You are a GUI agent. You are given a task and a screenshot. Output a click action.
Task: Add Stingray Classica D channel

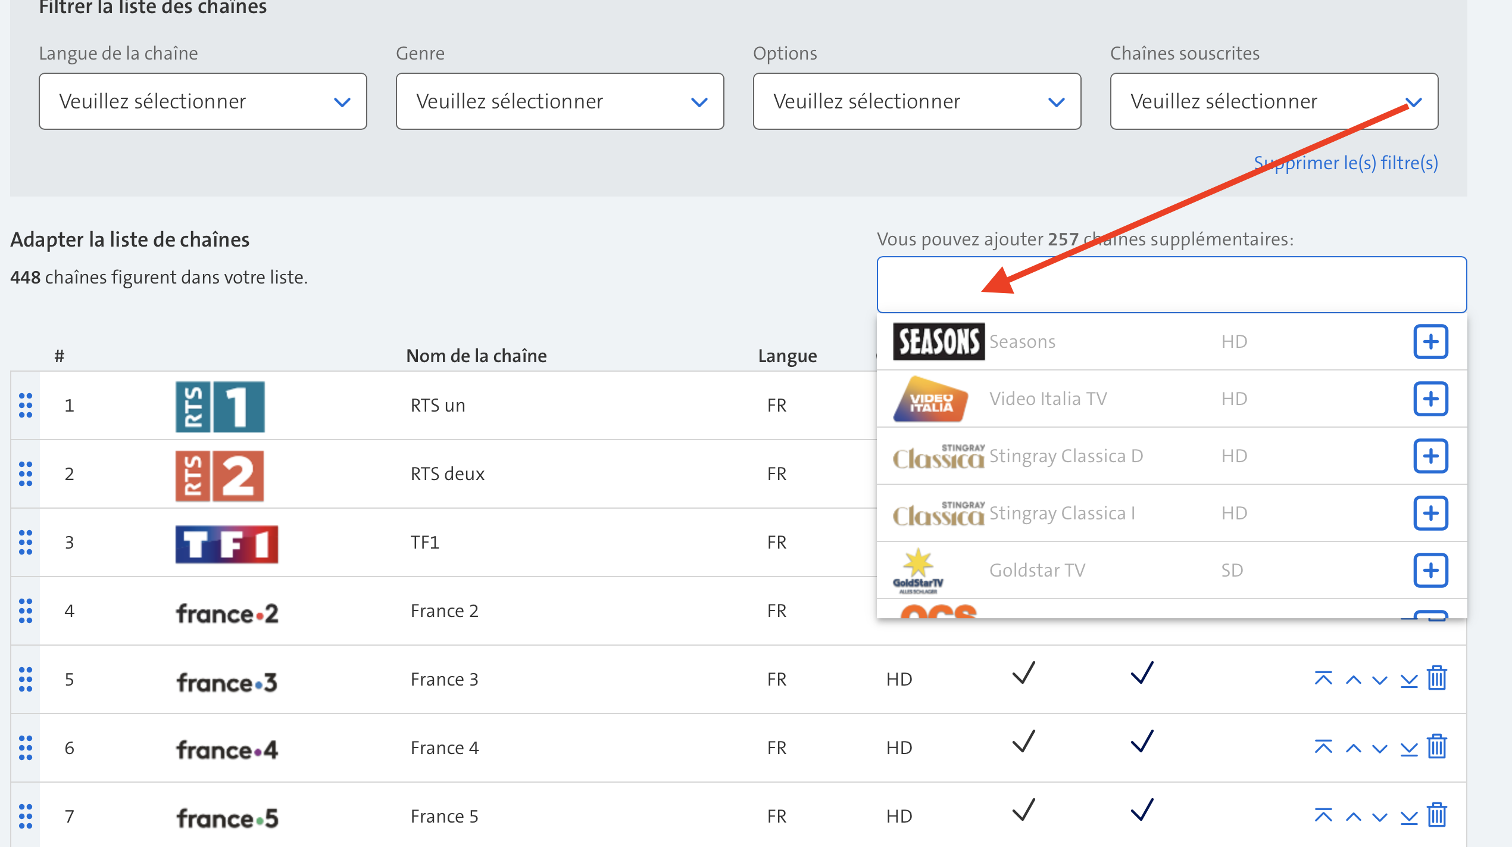pos(1430,456)
